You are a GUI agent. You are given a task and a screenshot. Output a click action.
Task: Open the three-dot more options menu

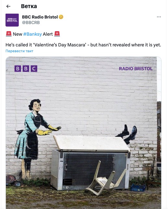point(159,17)
